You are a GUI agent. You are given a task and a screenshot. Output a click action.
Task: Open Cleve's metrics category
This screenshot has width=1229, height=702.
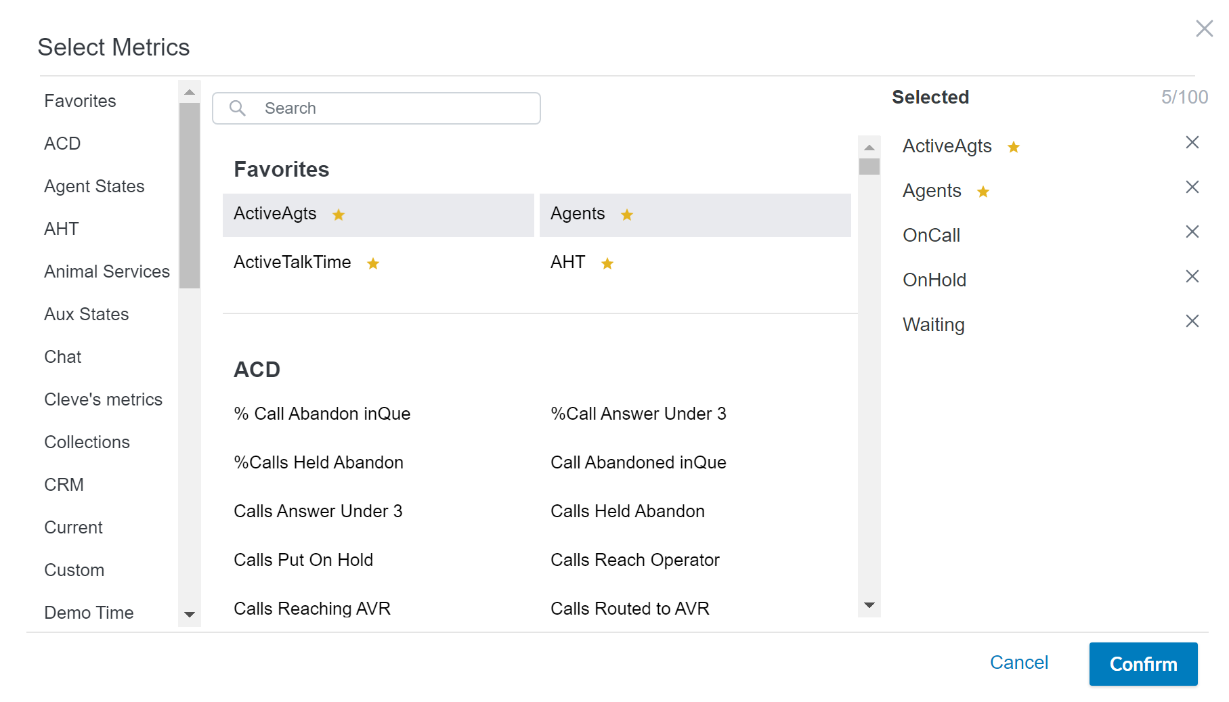point(104,399)
